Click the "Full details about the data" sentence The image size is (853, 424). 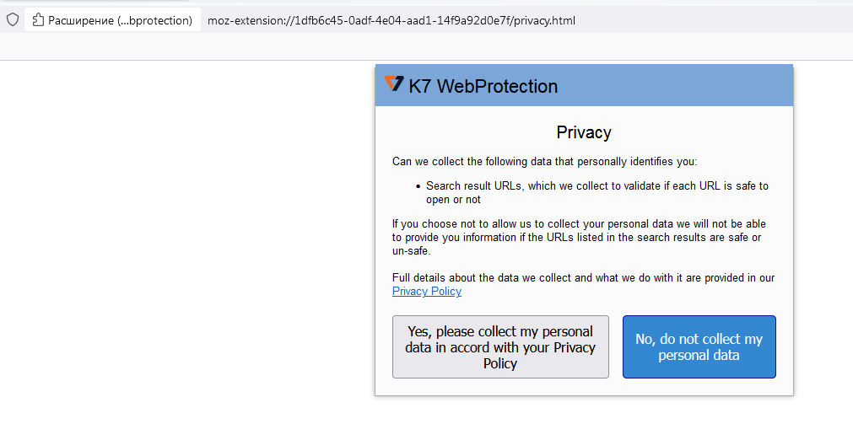click(583, 277)
